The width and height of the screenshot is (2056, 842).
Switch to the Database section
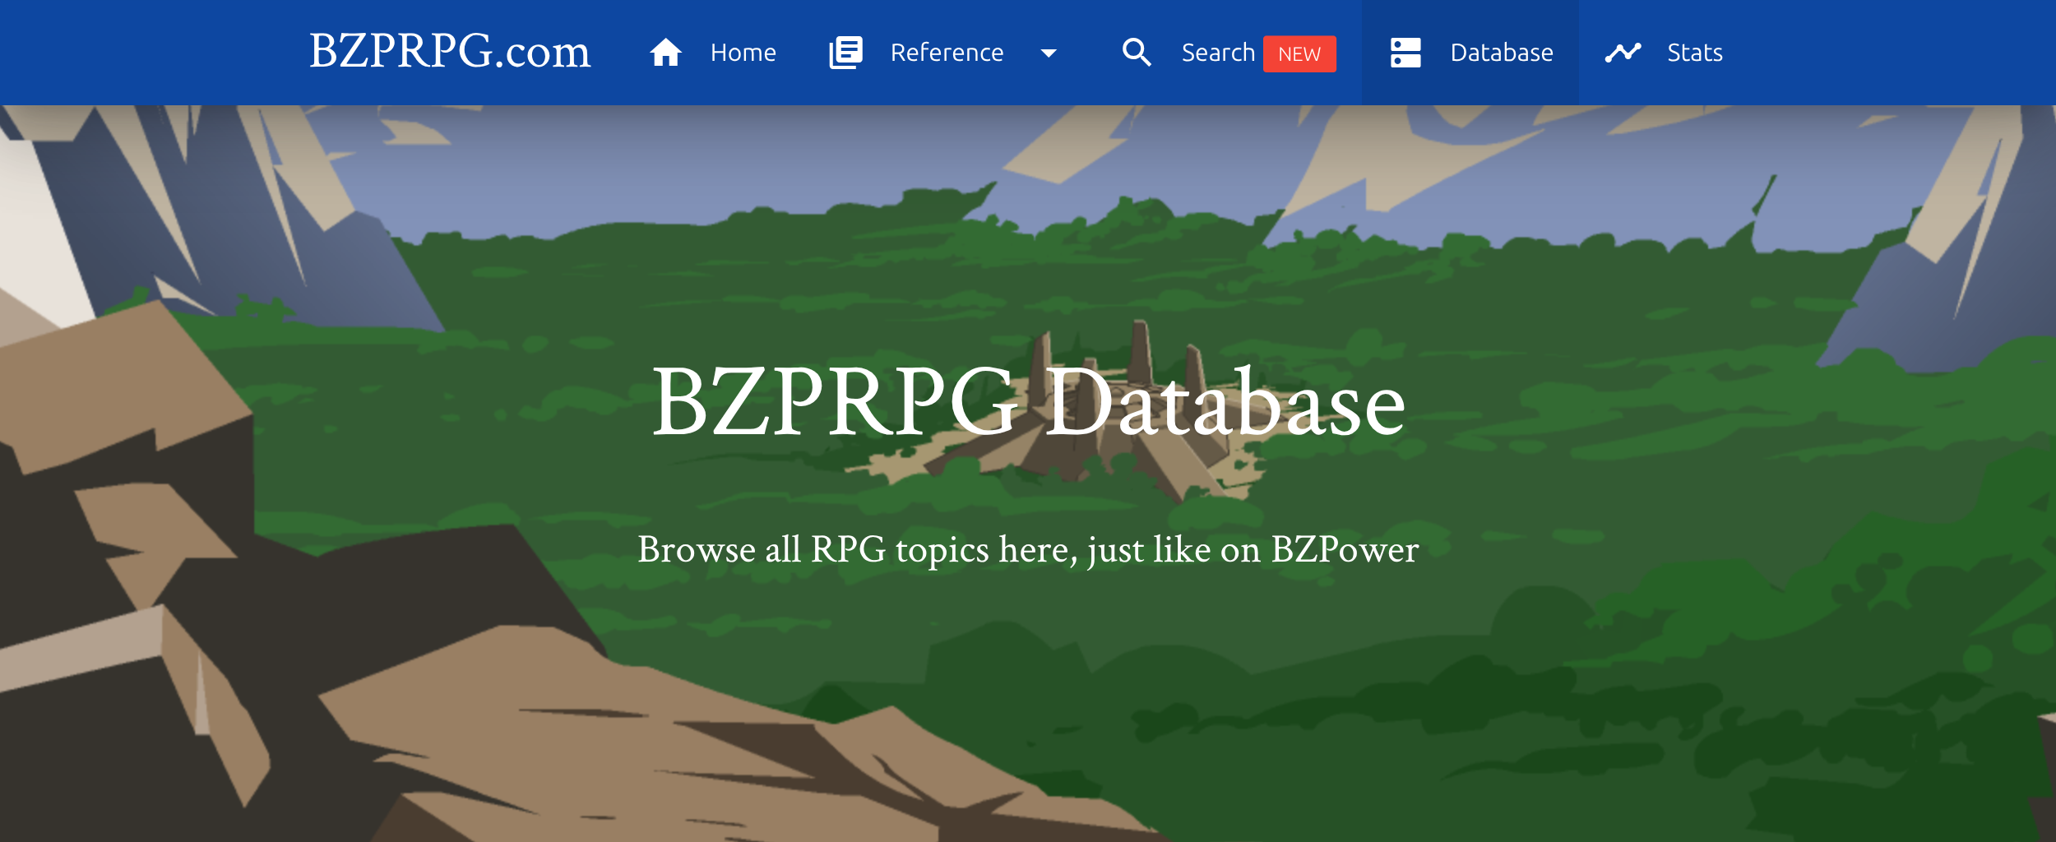click(1500, 52)
